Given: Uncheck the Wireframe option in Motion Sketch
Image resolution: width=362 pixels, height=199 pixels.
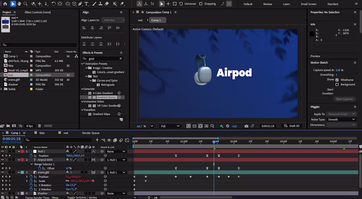Looking at the screenshot, I should pyautogui.click(x=337, y=80).
